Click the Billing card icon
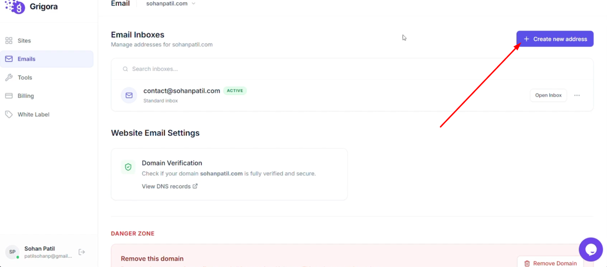This screenshot has height=267, width=607. tap(9, 96)
